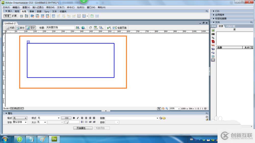
Task: Insert a Spry Collapsible Panel
Action: 47,16
